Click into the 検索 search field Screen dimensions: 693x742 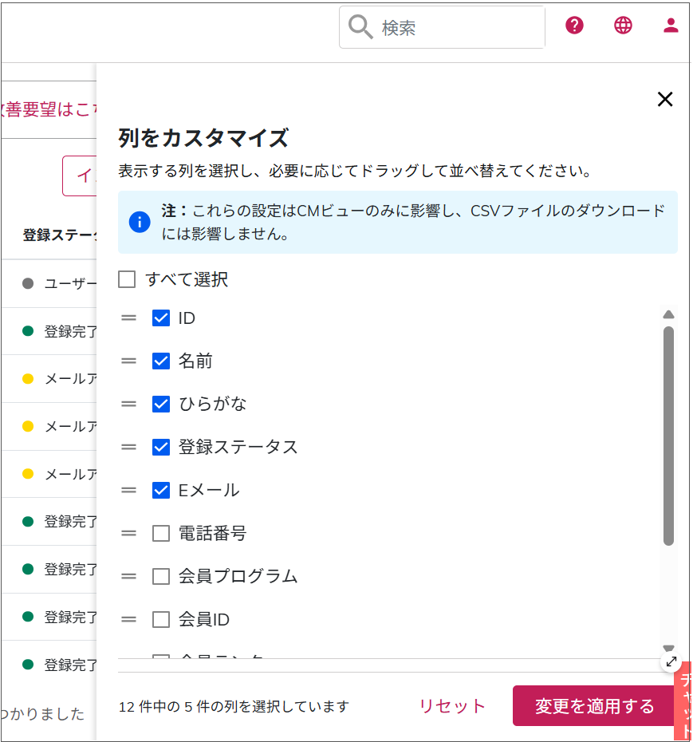459,28
